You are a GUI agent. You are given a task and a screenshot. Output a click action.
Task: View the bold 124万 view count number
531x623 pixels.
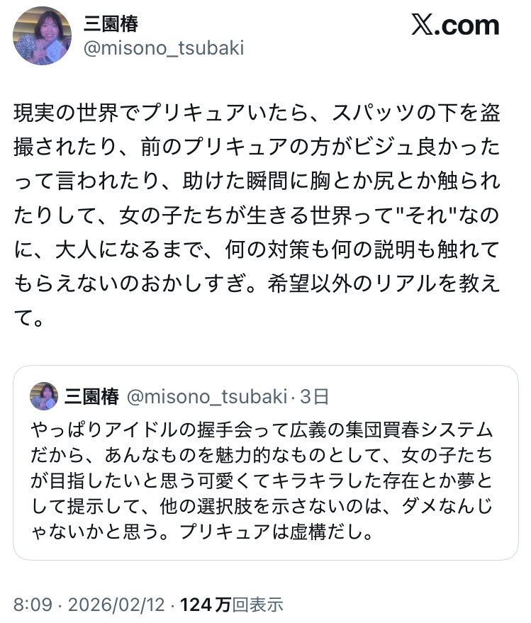[206, 605]
